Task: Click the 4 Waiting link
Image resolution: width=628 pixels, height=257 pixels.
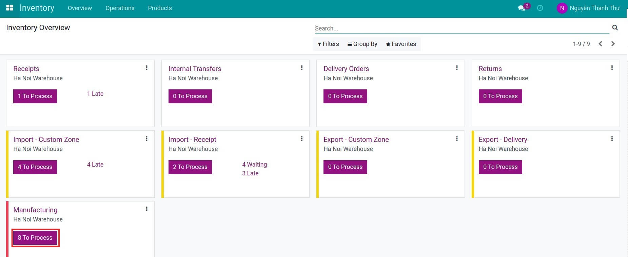Action: pyautogui.click(x=254, y=165)
